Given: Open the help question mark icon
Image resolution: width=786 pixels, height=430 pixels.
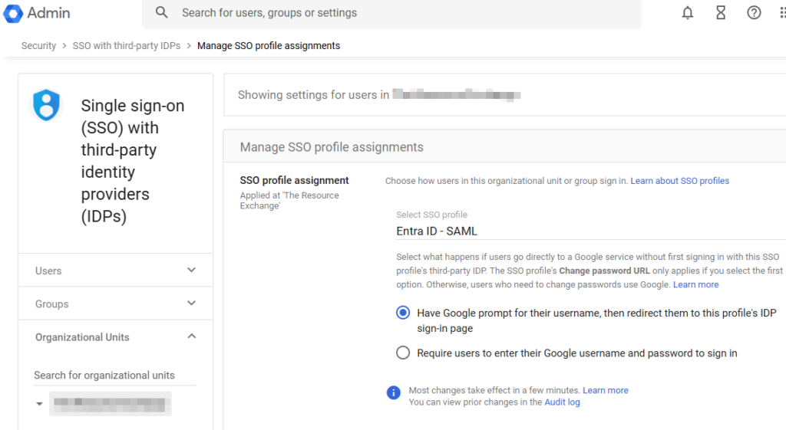Looking at the screenshot, I should pos(754,13).
